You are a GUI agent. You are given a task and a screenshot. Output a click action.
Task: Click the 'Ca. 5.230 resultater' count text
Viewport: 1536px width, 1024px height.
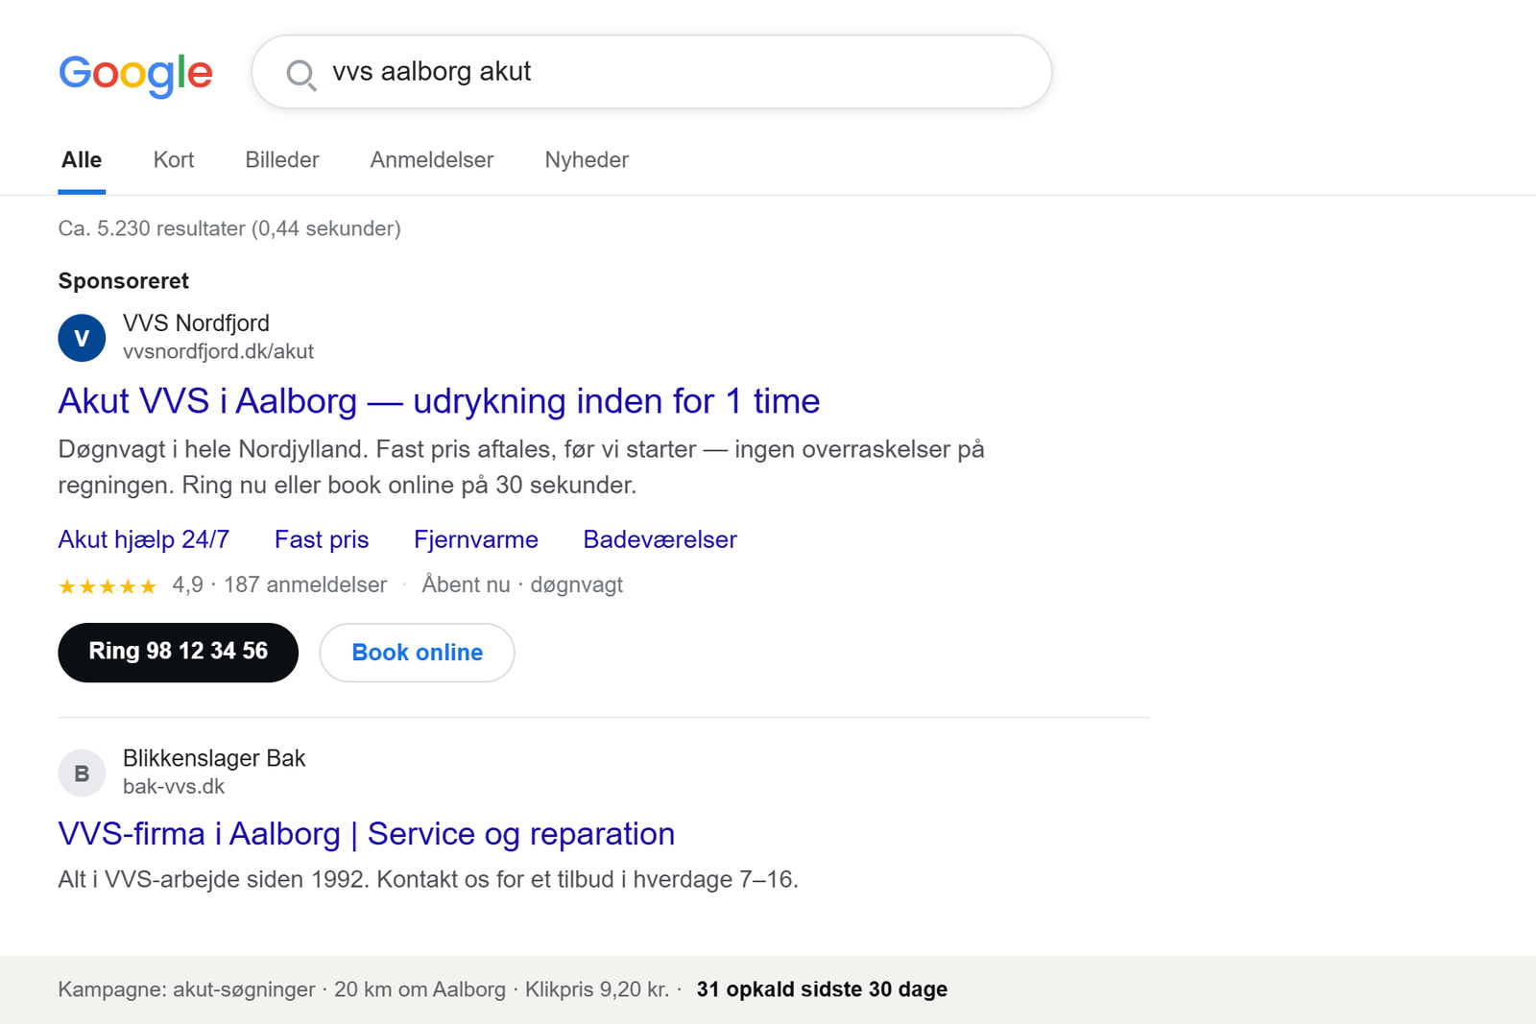click(x=229, y=228)
